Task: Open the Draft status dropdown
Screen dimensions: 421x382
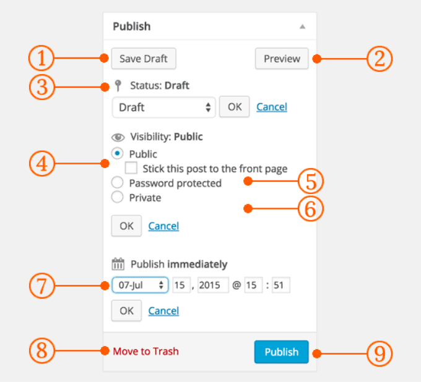Action: [x=164, y=107]
